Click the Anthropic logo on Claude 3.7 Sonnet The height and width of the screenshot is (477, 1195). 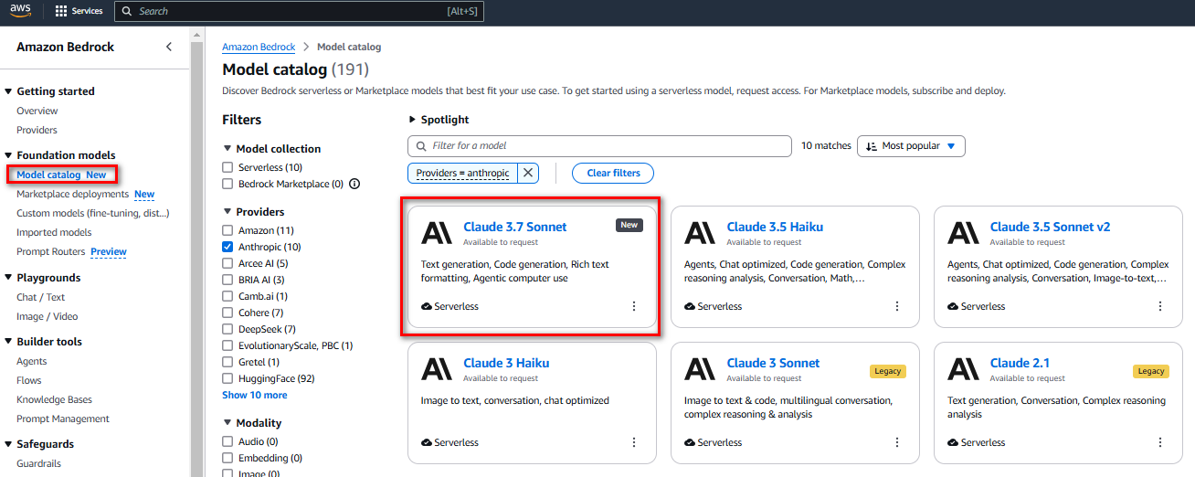[x=437, y=233]
